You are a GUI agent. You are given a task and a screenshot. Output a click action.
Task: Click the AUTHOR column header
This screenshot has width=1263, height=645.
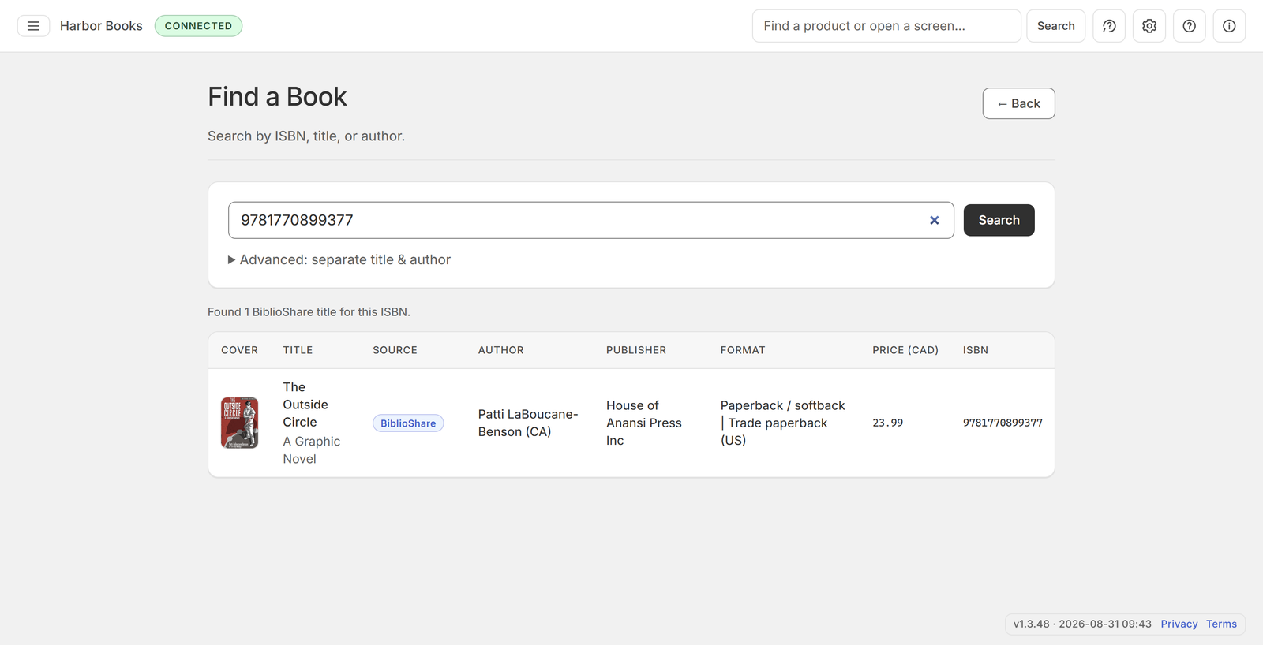click(x=500, y=350)
